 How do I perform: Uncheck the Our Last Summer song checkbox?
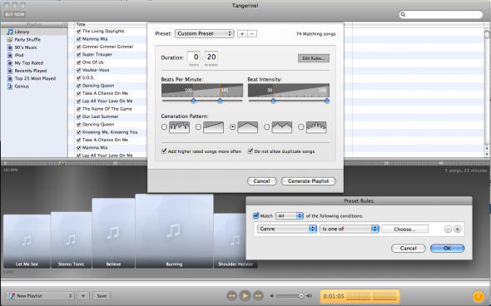pyautogui.click(x=79, y=116)
